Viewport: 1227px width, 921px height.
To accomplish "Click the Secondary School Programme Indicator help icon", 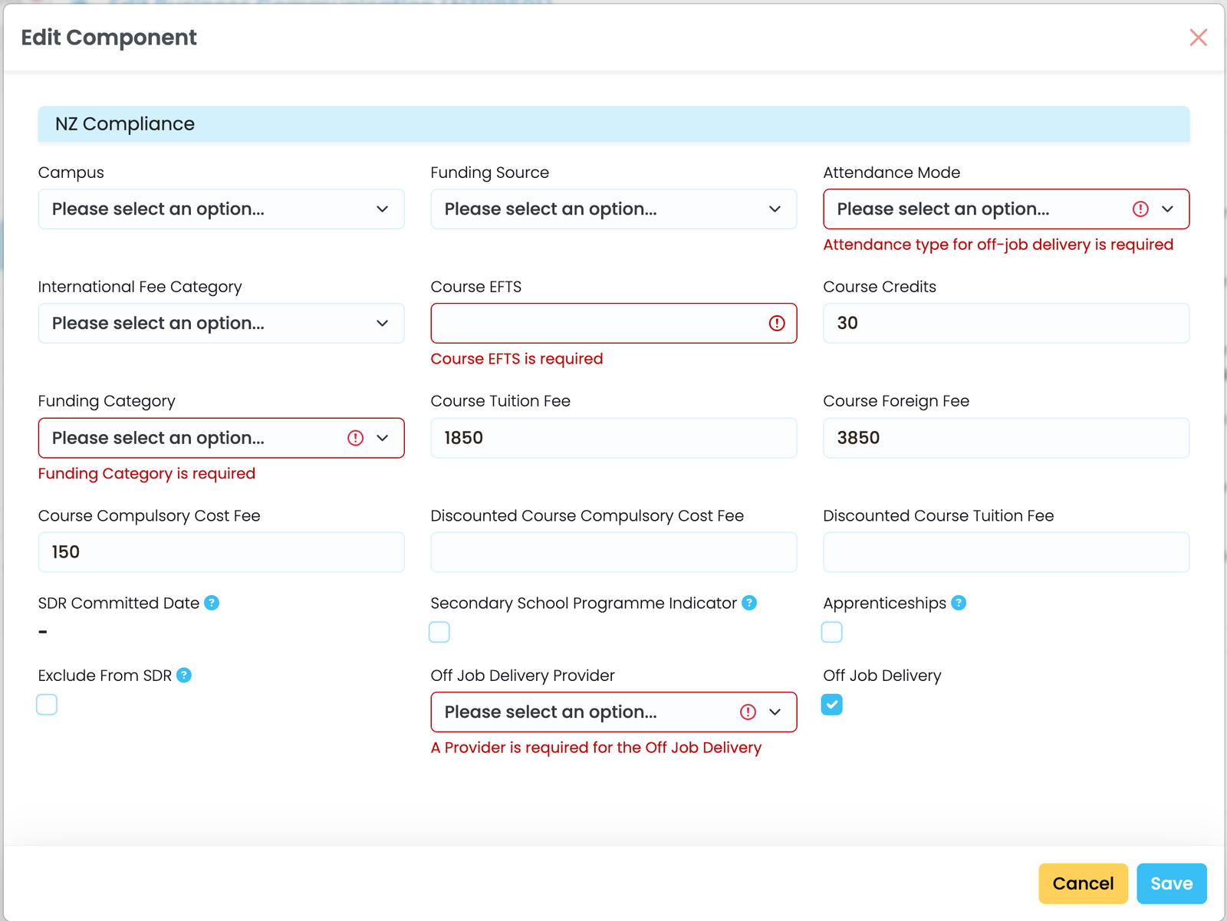I will click(749, 603).
